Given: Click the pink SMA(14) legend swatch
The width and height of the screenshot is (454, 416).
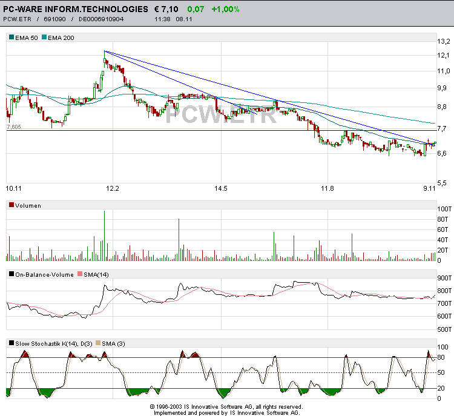Looking at the screenshot, I should [79, 274].
